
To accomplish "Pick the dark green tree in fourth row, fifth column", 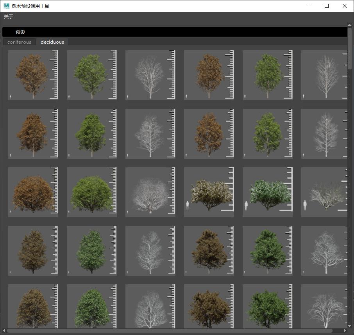I will [x=267, y=251].
